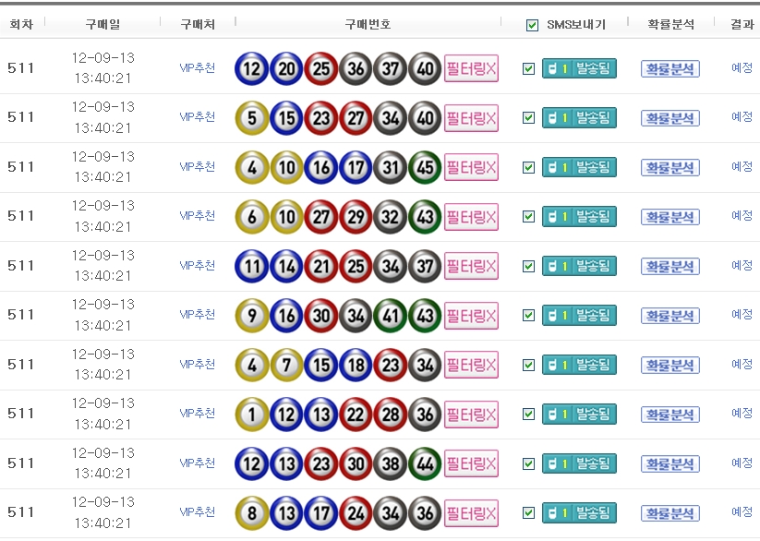Click the blue number 11 lottery ball

pyautogui.click(x=251, y=266)
